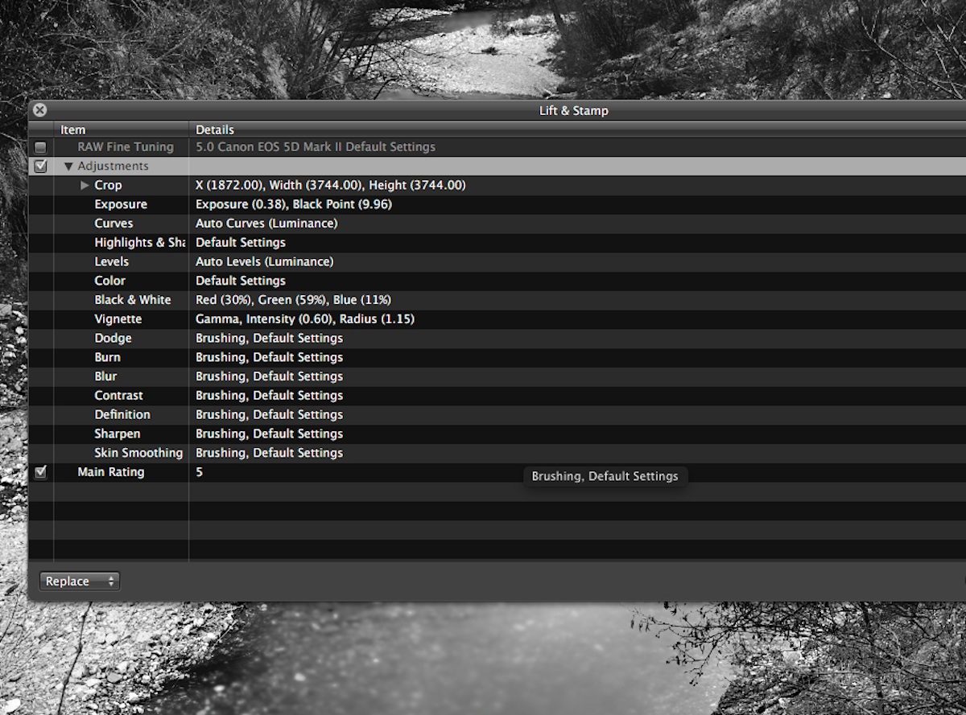Select the Levels adjustment row

[111, 261]
